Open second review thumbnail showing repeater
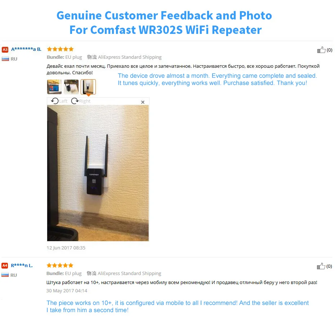 point(71,87)
